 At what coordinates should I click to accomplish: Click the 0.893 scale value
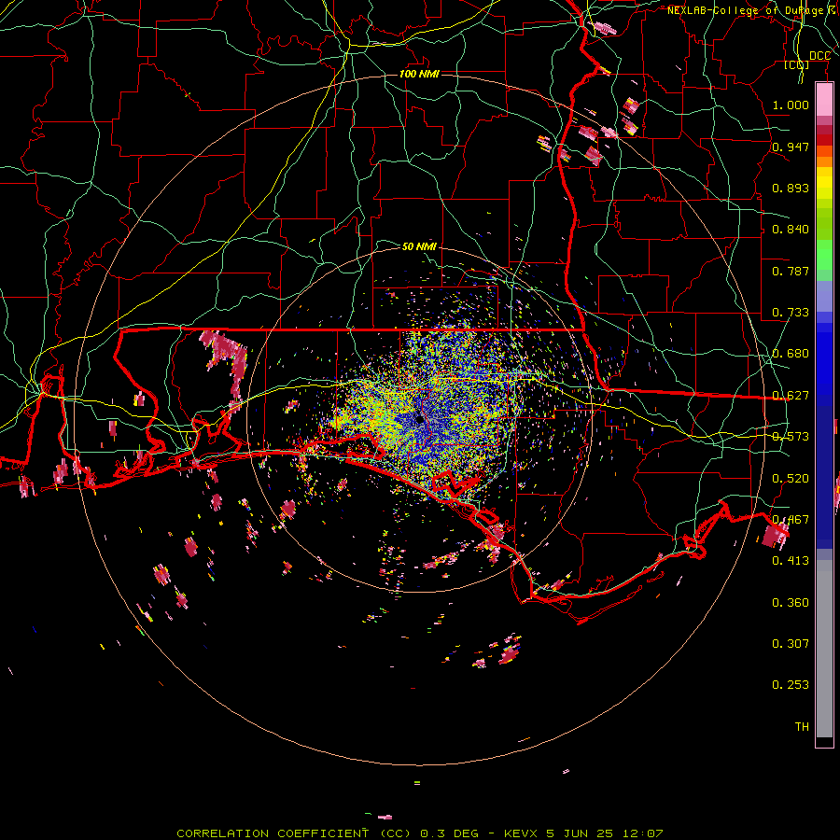tap(791, 188)
